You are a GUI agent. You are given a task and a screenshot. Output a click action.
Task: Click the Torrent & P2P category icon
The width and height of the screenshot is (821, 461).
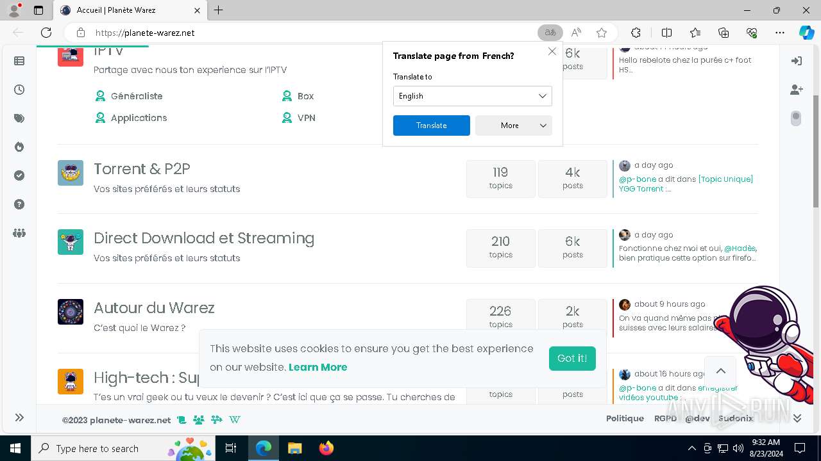(71, 173)
